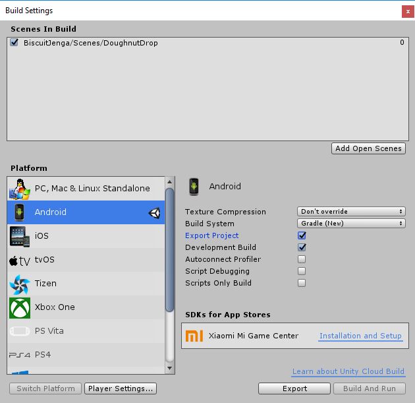Image resolution: width=415 pixels, height=403 pixels.
Task: Click platform list scrollbar up arrow
Action: pos(170,182)
